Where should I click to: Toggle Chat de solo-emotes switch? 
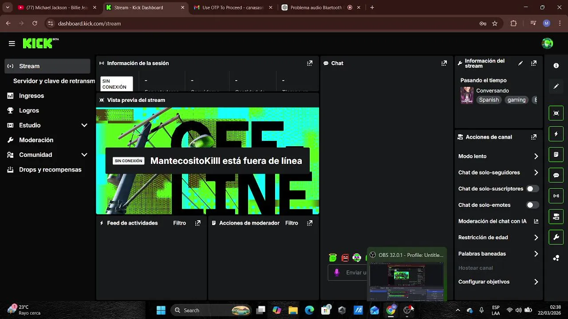click(x=532, y=205)
